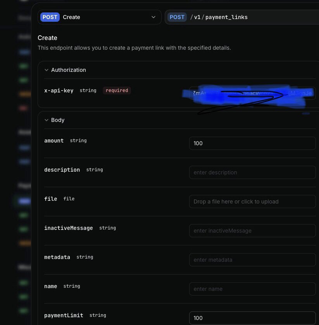Click the Create heading text

47,38
